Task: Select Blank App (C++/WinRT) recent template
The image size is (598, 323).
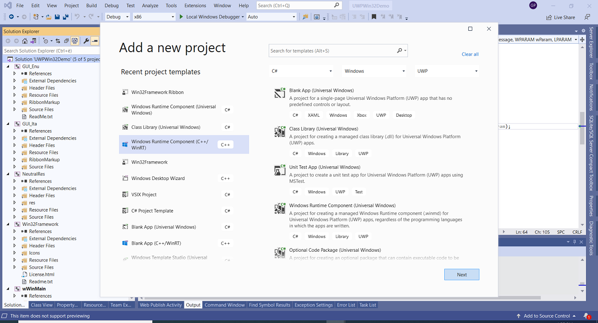Action: pos(184,243)
